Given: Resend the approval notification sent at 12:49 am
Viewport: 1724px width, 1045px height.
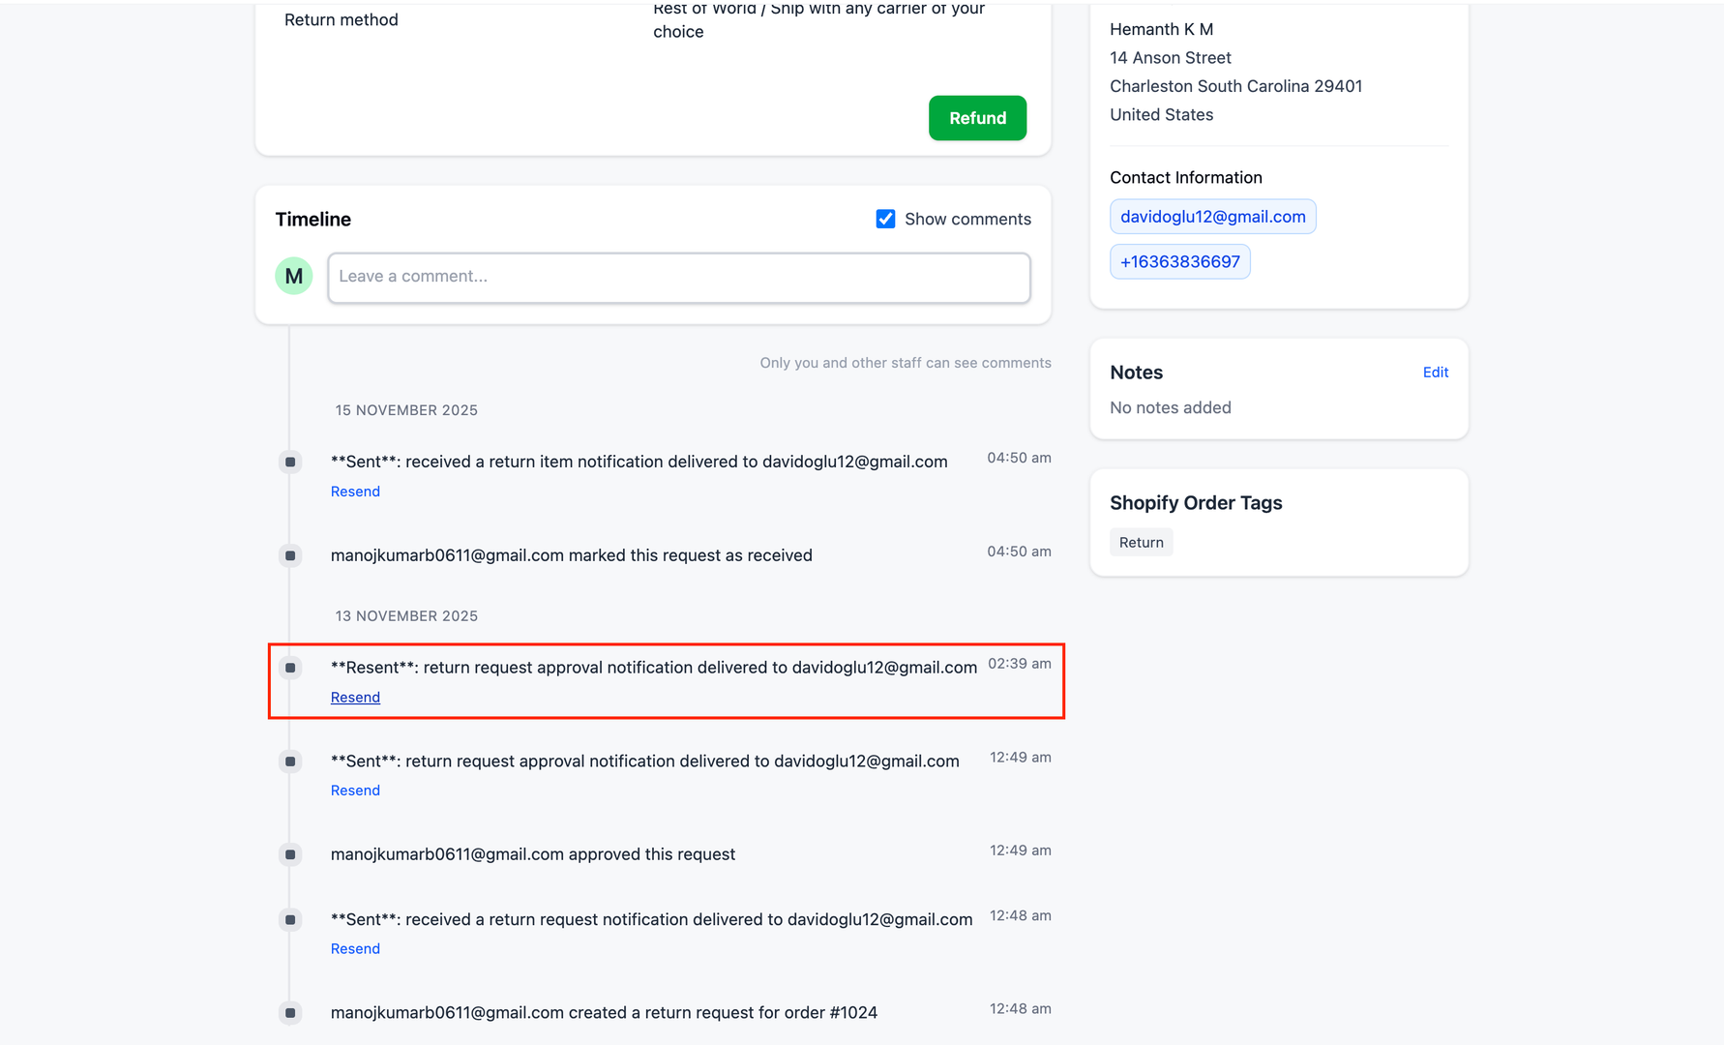Looking at the screenshot, I should [355, 790].
